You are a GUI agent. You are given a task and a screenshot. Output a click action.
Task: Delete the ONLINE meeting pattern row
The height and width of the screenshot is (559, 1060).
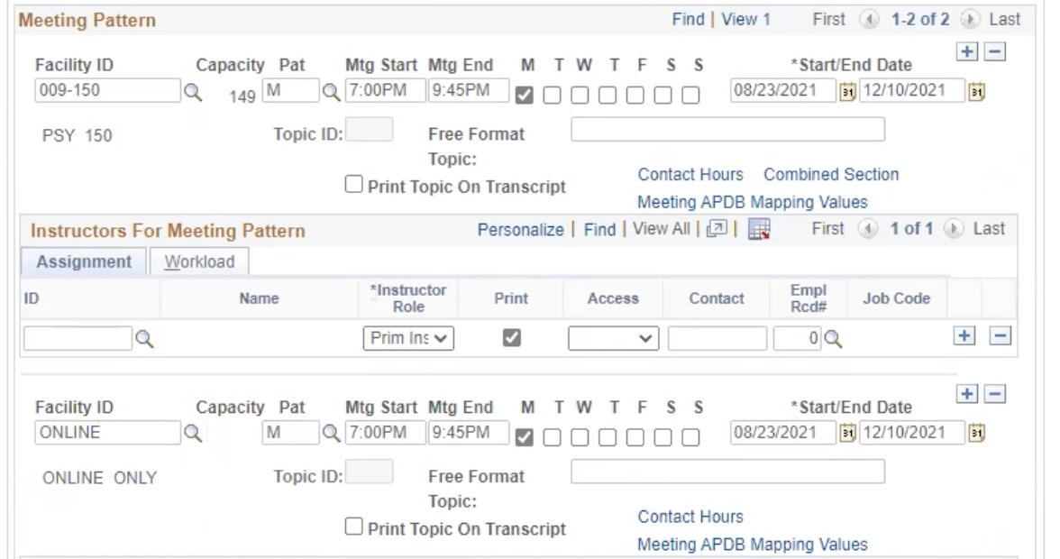point(995,394)
